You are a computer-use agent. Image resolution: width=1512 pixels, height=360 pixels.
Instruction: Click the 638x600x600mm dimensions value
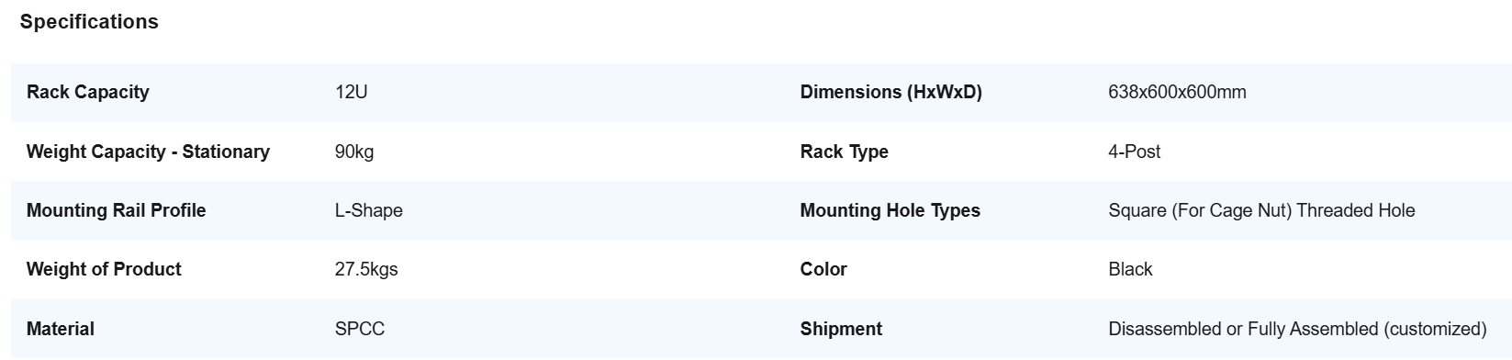click(1177, 92)
